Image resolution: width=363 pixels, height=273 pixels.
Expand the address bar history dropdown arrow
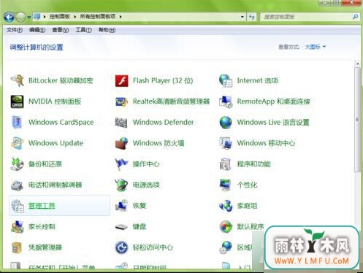(x=242, y=17)
